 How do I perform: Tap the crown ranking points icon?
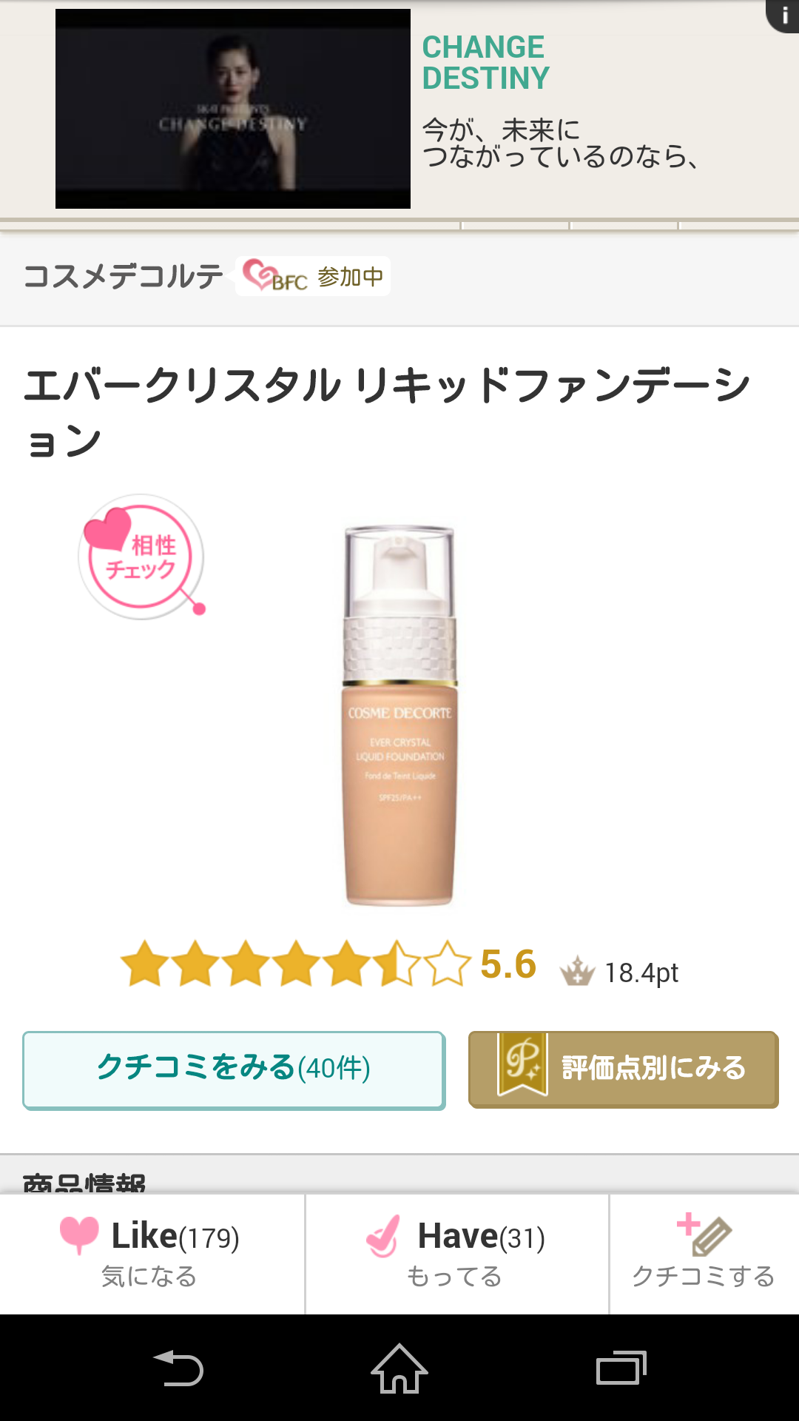coord(577,971)
